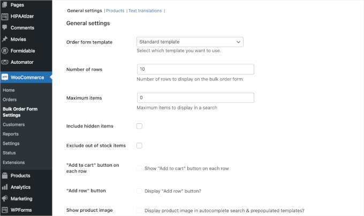Check Show "Add to cart" button option
The image size is (364, 216).
pos(139,168)
